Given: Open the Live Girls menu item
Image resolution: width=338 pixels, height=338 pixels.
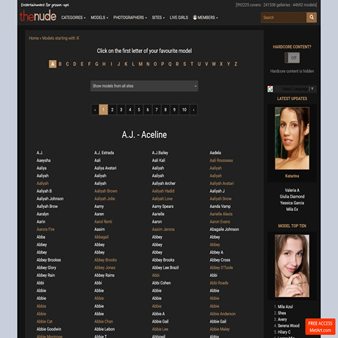Looking at the screenshot, I should click(x=179, y=18).
